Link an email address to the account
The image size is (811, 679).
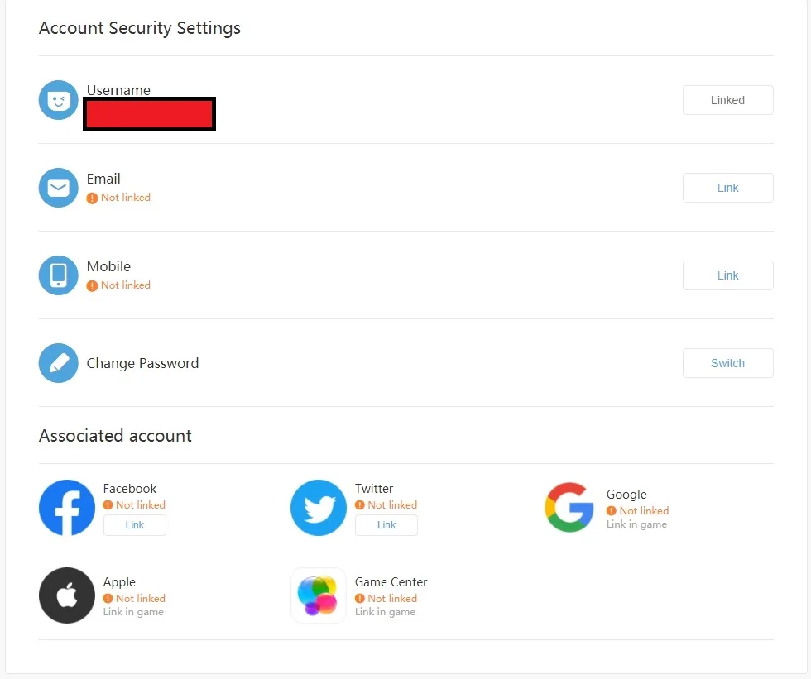click(727, 188)
